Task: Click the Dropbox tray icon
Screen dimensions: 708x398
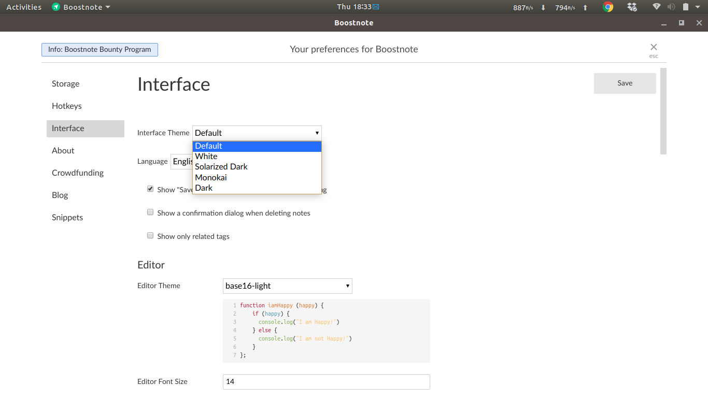Action: (x=632, y=7)
